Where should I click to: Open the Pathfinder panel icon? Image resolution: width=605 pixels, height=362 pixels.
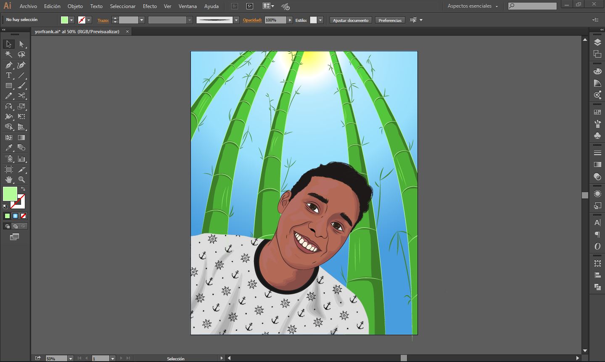(x=597, y=287)
